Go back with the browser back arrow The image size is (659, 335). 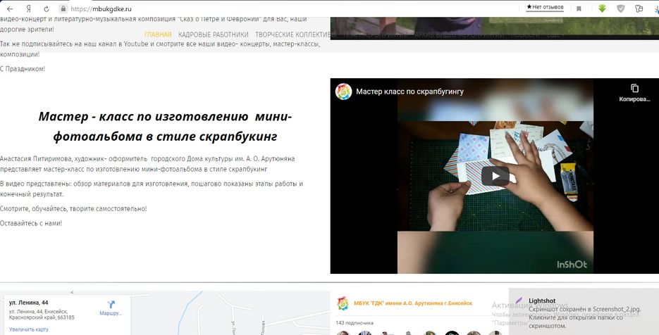click(x=10, y=9)
